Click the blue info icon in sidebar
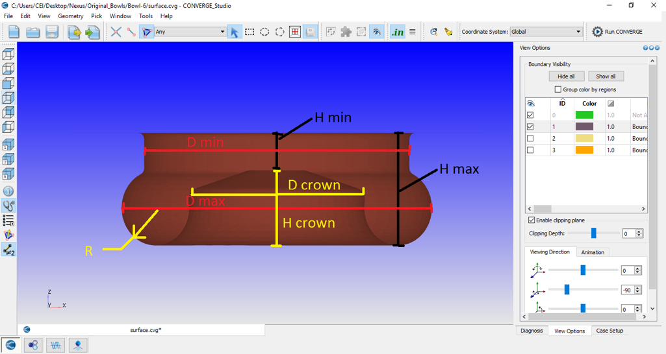The width and height of the screenshot is (666, 354). tap(8, 191)
